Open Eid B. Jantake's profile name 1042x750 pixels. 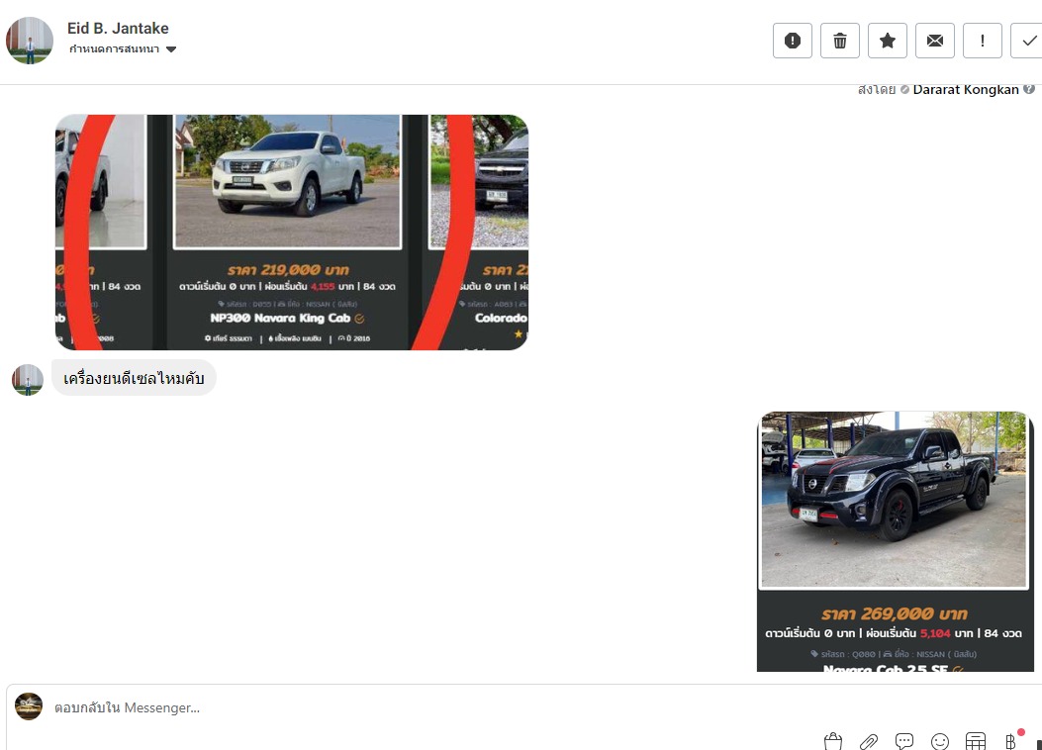tap(118, 28)
